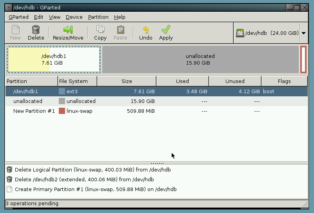Select Create Primary Partition #1 pending operation text
Viewport: 314px width, 213px height.
(96, 190)
